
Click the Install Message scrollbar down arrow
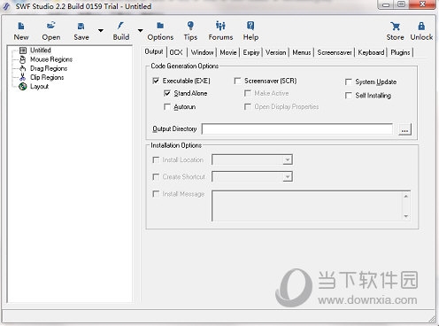(406, 216)
